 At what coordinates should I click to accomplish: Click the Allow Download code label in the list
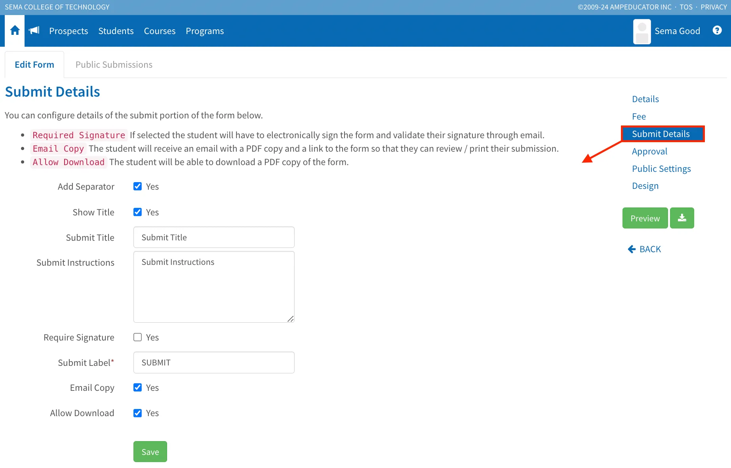pyautogui.click(x=69, y=162)
